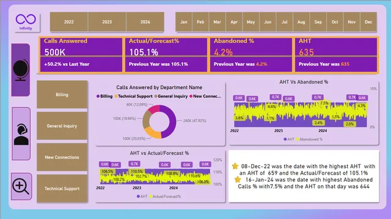391x219 pixels.
Task: Open the globe navigation page icon
Action: click(21, 70)
